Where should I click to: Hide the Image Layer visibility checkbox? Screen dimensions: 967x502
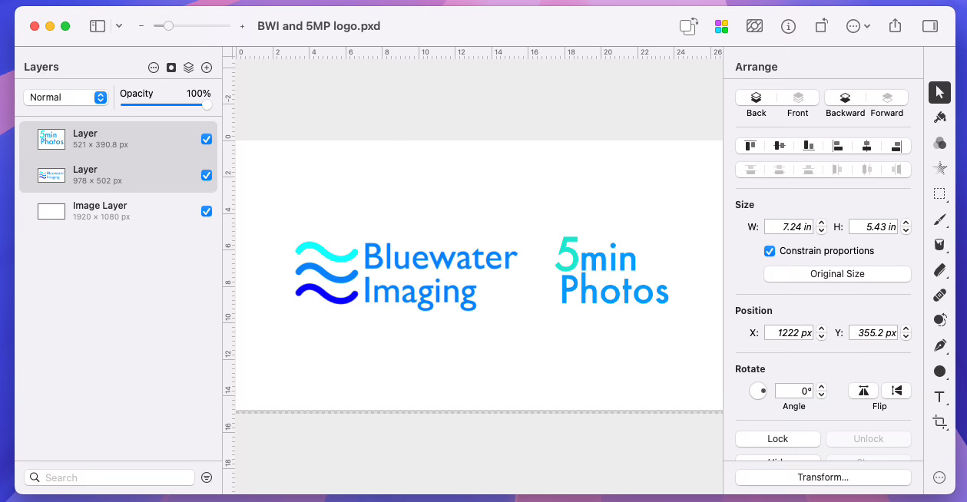pyautogui.click(x=207, y=211)
